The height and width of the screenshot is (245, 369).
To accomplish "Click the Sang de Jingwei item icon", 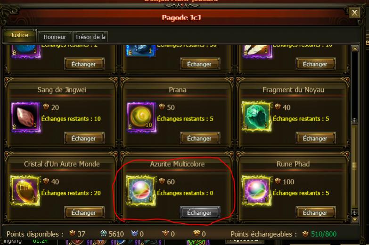I will [x=25, y=117].
